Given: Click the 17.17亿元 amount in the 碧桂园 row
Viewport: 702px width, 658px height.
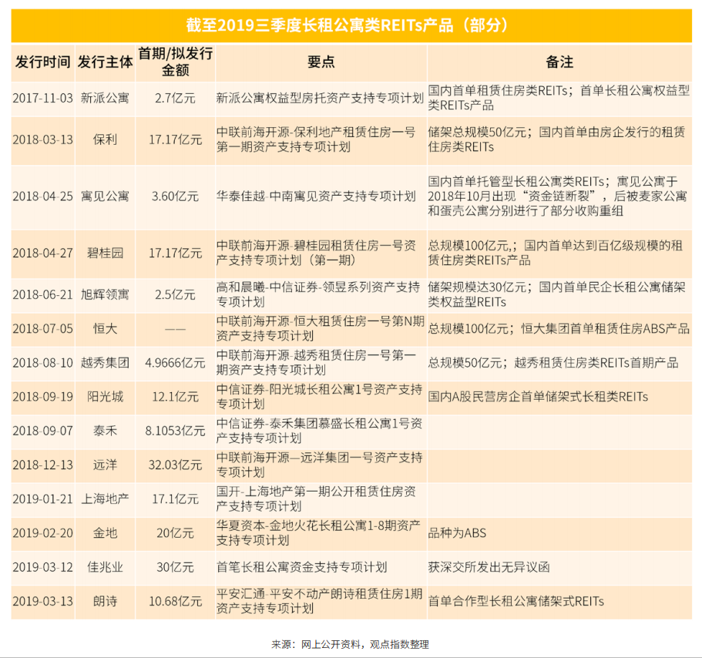Looking at the screenshot, I should 175,253.
